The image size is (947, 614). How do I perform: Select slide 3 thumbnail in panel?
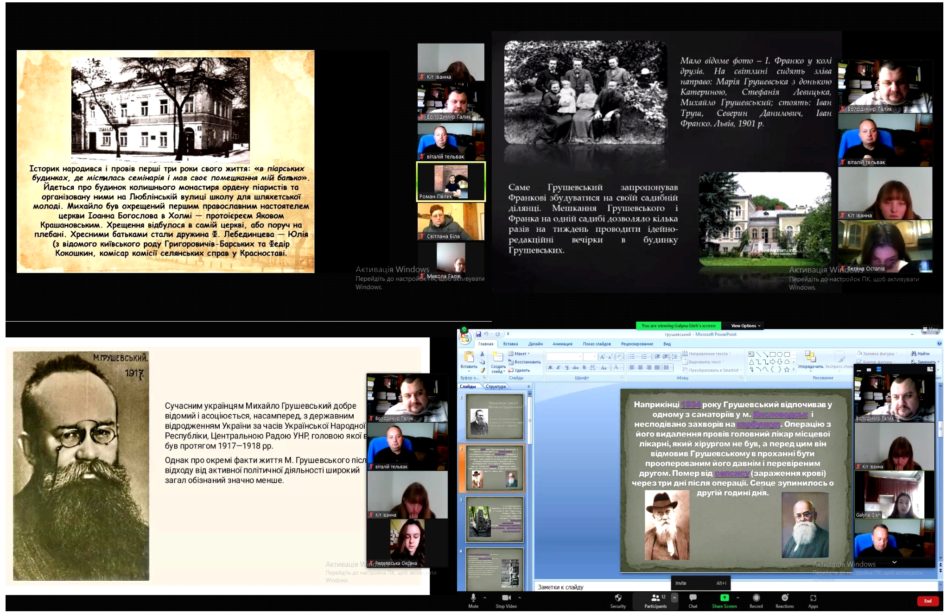495,519
